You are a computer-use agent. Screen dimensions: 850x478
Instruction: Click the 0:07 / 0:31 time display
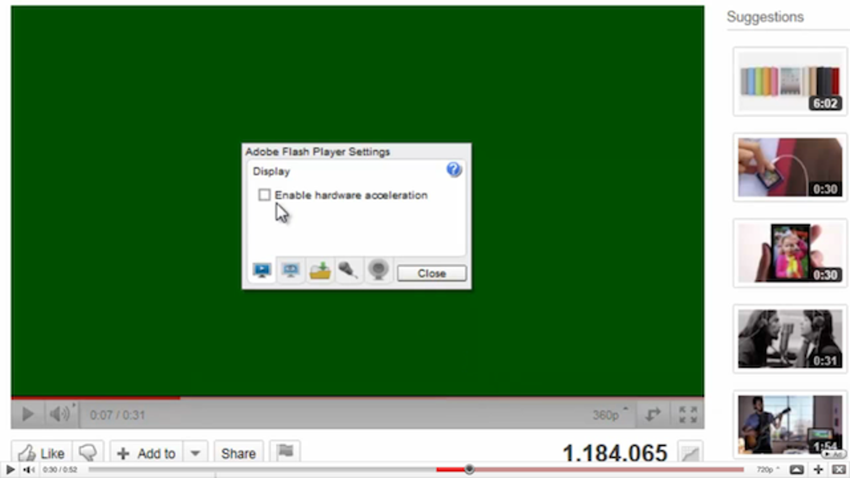117,415
